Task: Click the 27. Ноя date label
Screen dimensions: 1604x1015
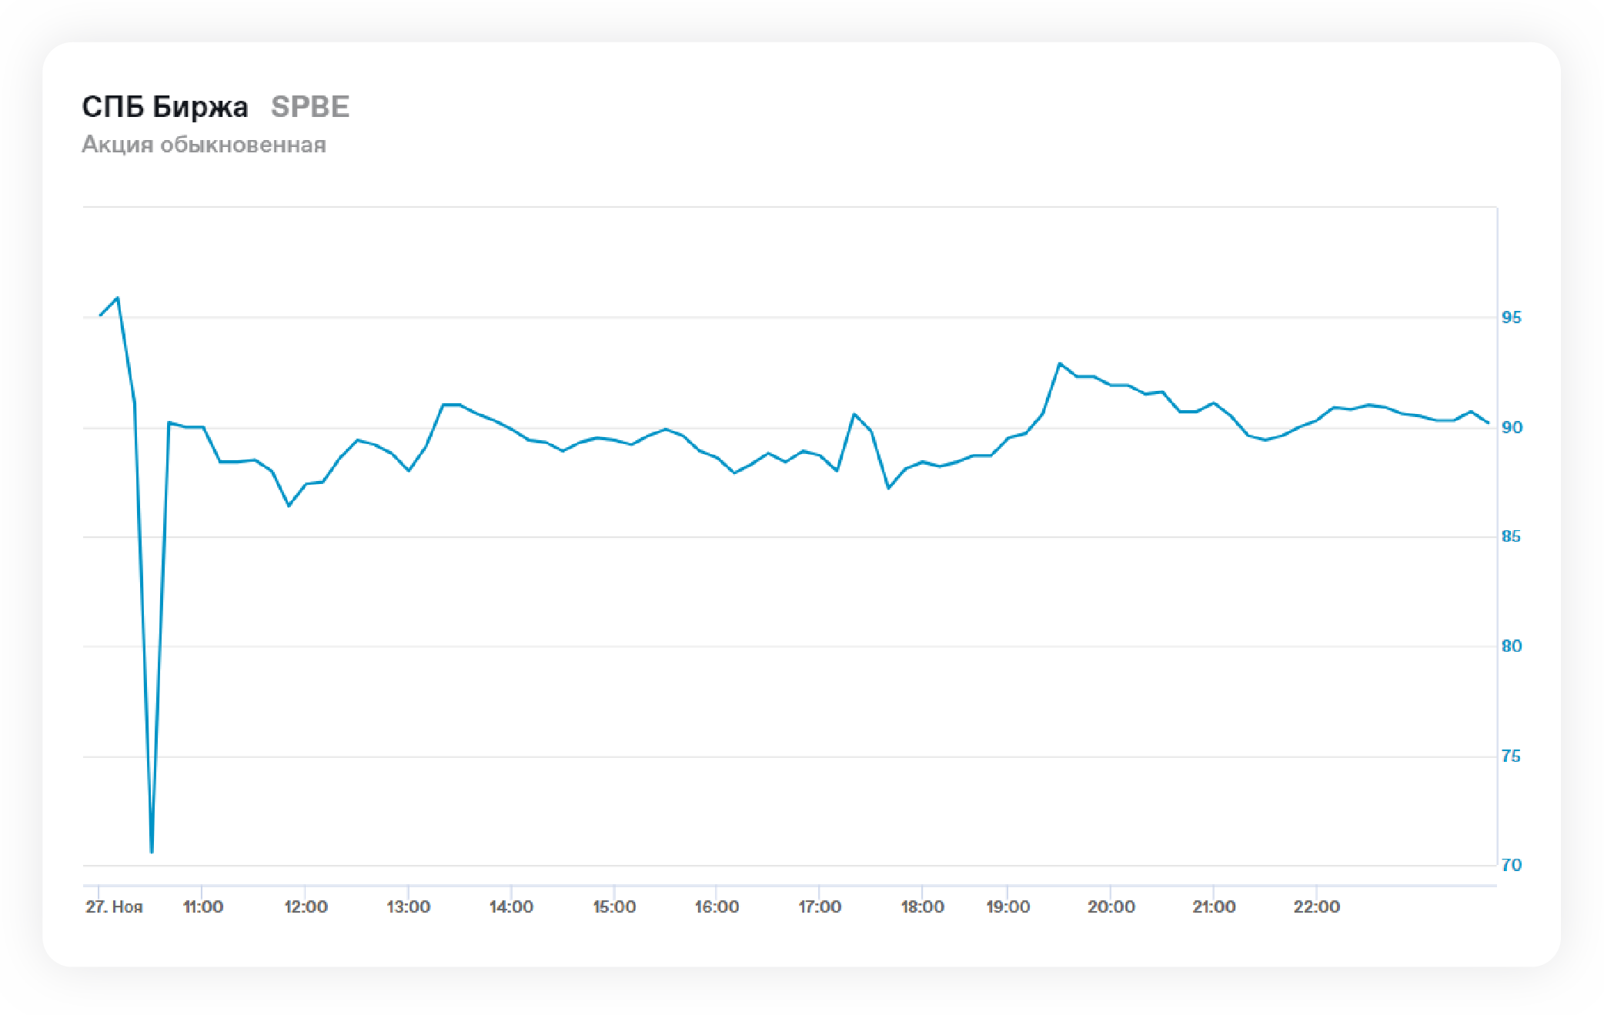Action: [x=114, y=906]
